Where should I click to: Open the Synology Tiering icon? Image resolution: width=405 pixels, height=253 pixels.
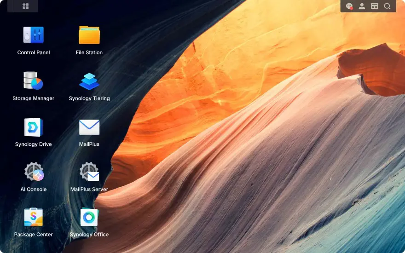pos(89,81)
